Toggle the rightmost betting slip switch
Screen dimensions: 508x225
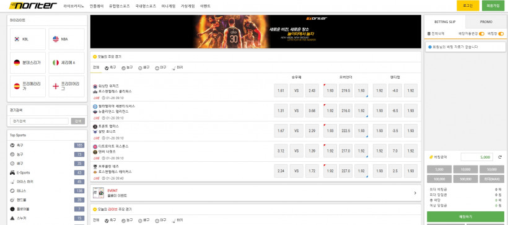click(501, 33)
